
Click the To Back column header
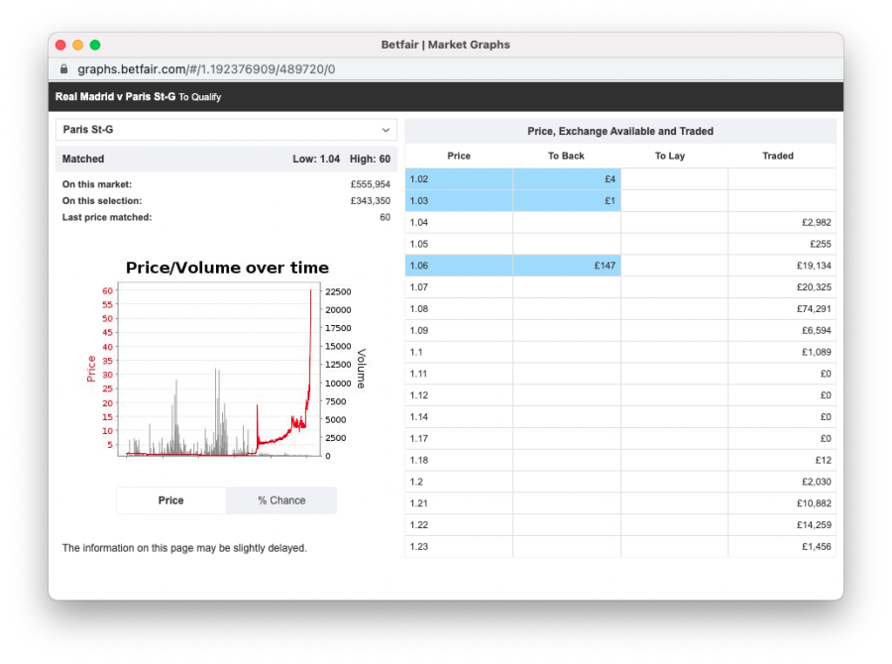pyautogui.click(x=566, y=156)
